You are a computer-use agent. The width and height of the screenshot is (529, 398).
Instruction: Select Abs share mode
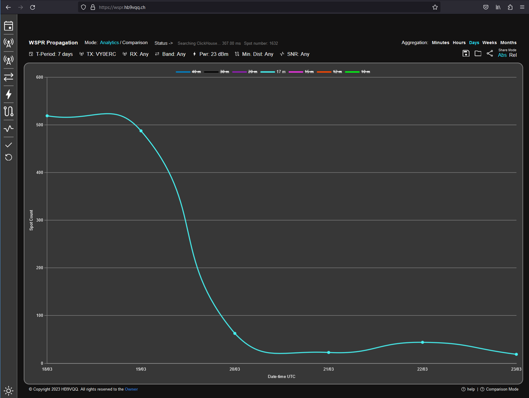coord(503,55)
